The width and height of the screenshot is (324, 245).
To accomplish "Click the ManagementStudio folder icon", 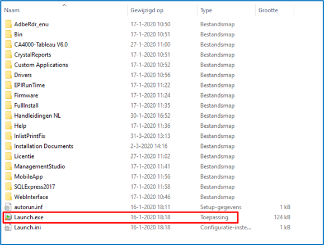I will 8,166.
